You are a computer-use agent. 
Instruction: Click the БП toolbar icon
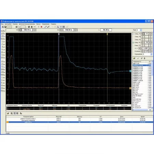point(29,27)
